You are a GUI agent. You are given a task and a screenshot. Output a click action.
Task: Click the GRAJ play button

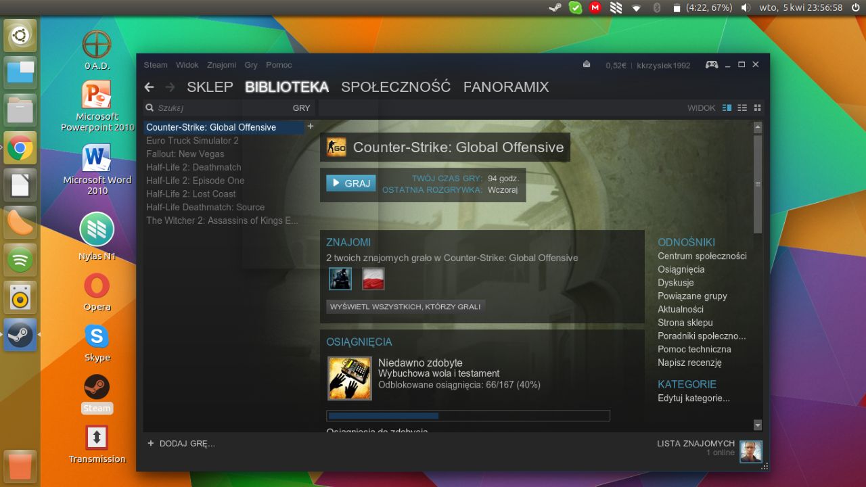[x=350, y=183]
